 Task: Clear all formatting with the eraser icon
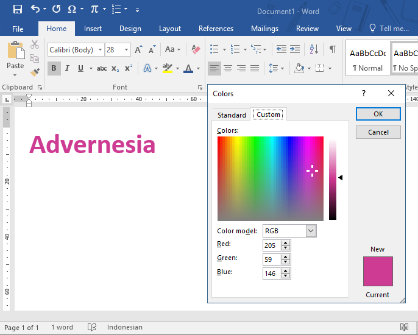coord(196,49)
